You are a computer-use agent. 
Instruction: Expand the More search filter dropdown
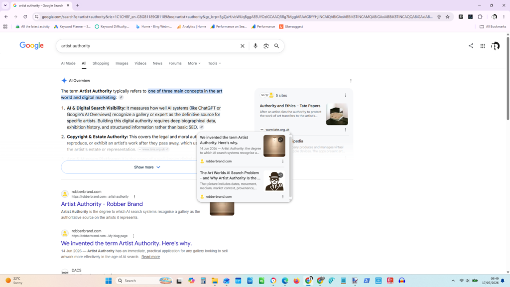194,63
